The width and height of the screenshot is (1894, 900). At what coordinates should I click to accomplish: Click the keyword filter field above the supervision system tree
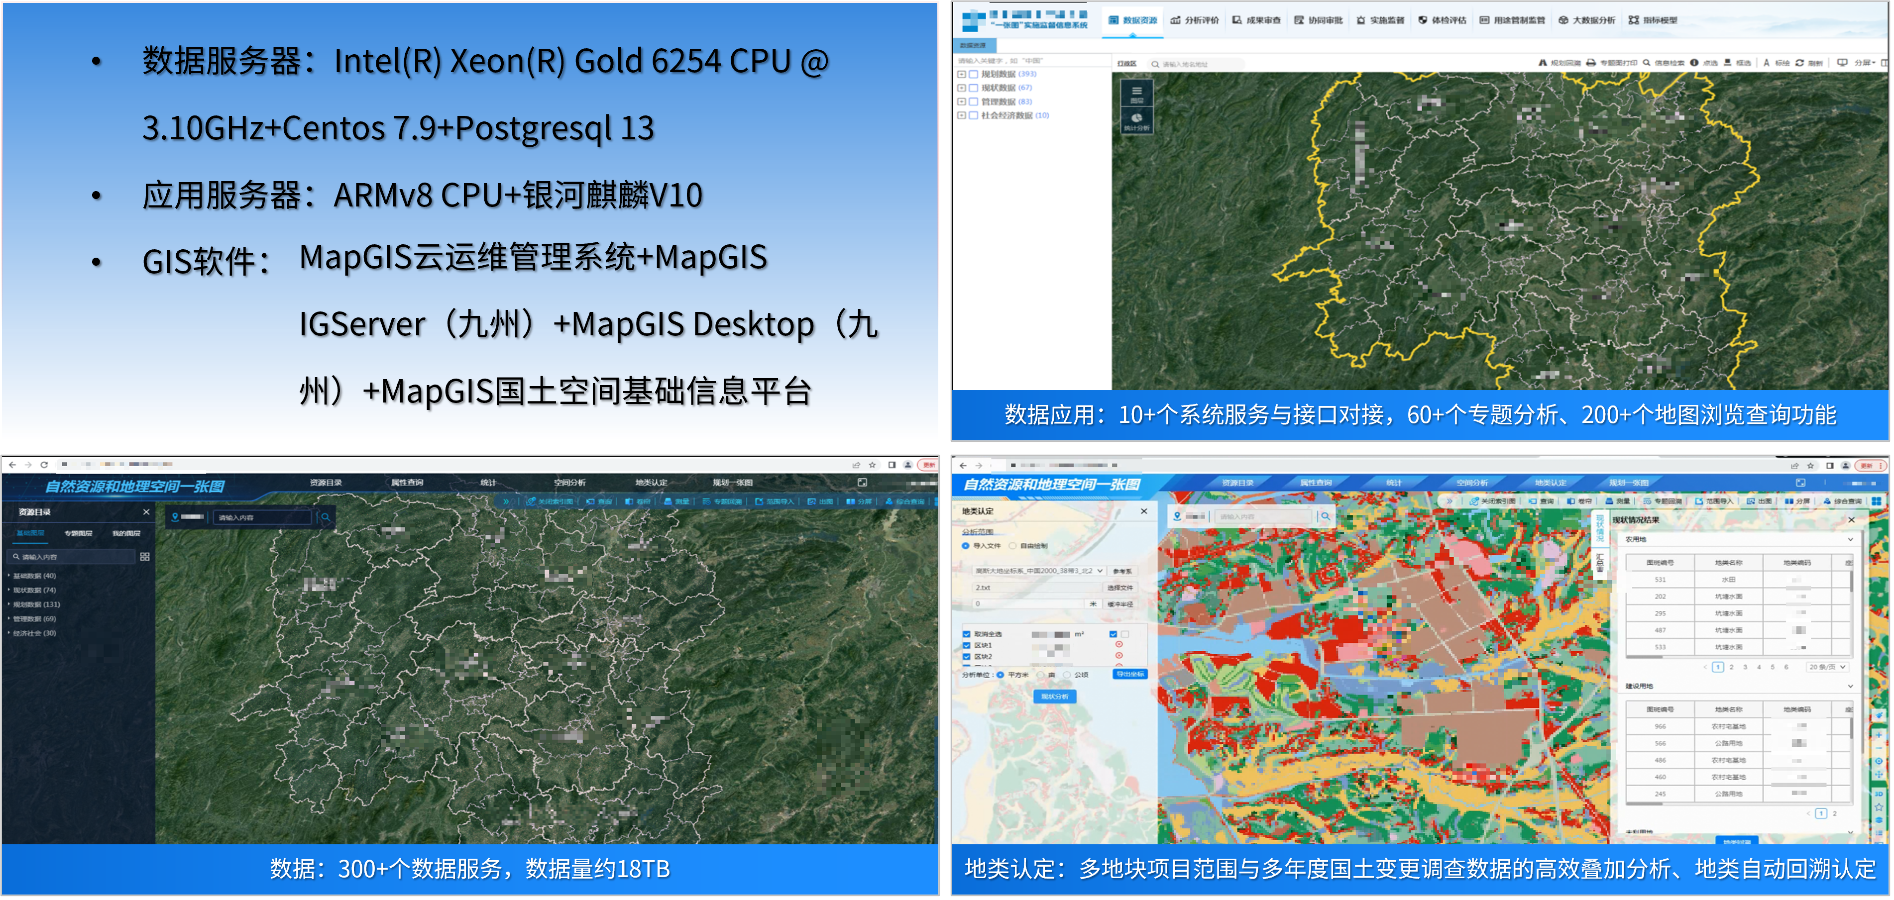click(1032, 61)
